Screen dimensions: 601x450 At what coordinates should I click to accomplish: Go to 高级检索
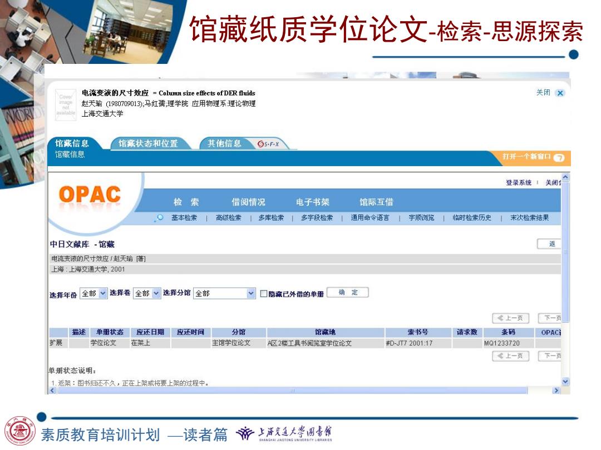coord(229,218)
